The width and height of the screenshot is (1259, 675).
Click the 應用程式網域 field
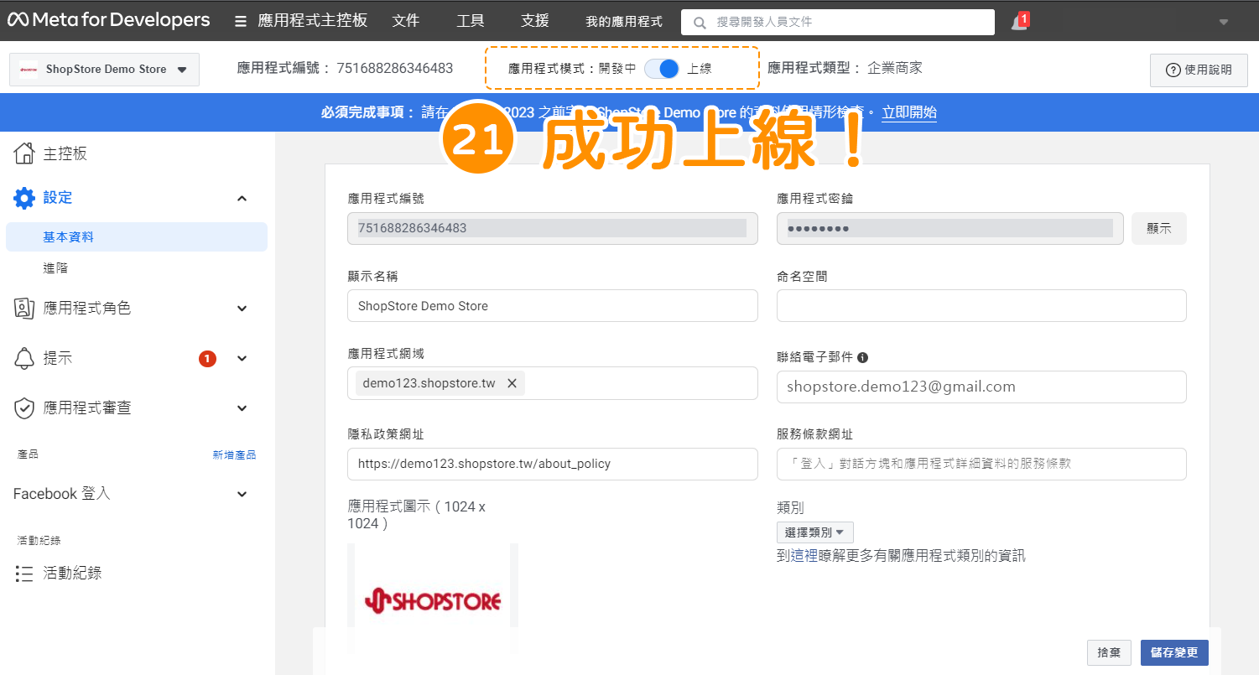click(x=553, y=383)
